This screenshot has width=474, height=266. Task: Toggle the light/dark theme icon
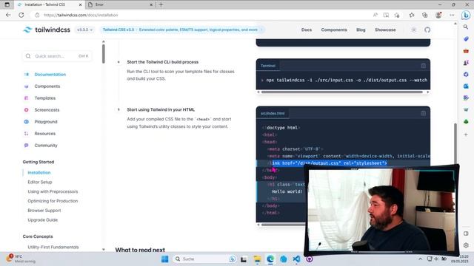coord(413,30)
